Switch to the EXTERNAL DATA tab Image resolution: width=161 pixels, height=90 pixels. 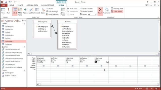click(x=32, y=5)
